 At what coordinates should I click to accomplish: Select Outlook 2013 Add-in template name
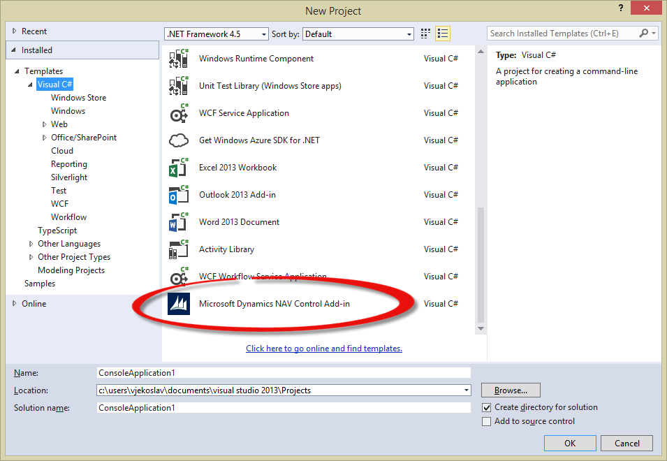pos(237,195)
